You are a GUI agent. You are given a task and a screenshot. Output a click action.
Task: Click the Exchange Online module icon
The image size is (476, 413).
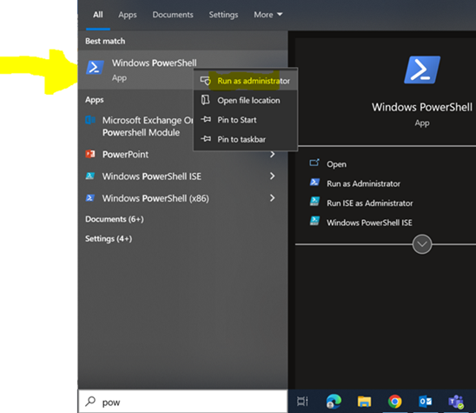(90, 120)
